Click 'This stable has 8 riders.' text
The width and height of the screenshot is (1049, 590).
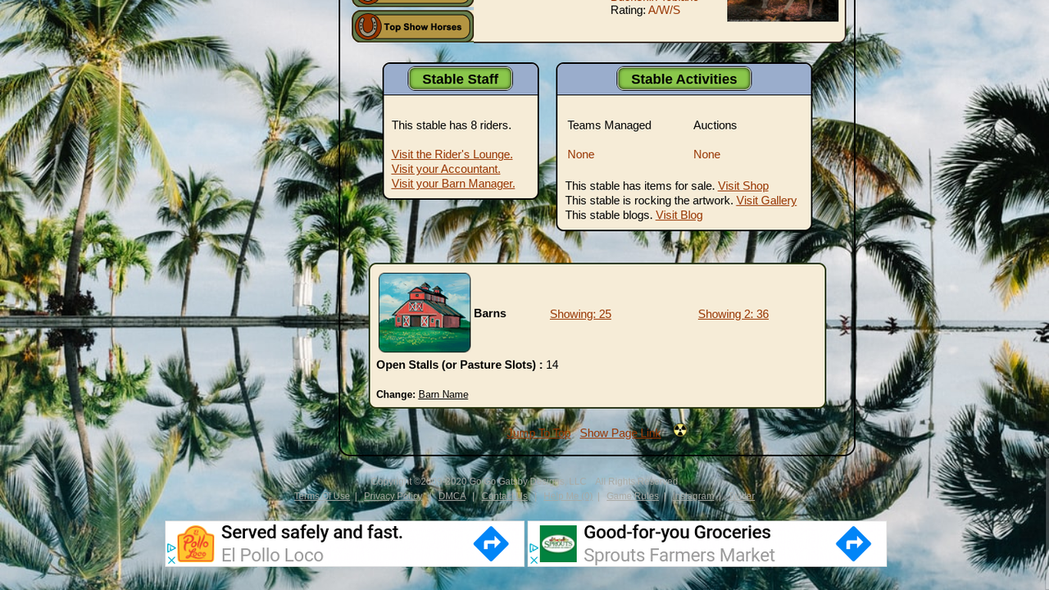[x=452, y=125]
